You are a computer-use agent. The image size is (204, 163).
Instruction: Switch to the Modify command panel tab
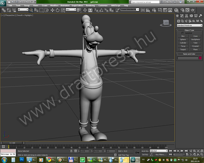[182, 16]
